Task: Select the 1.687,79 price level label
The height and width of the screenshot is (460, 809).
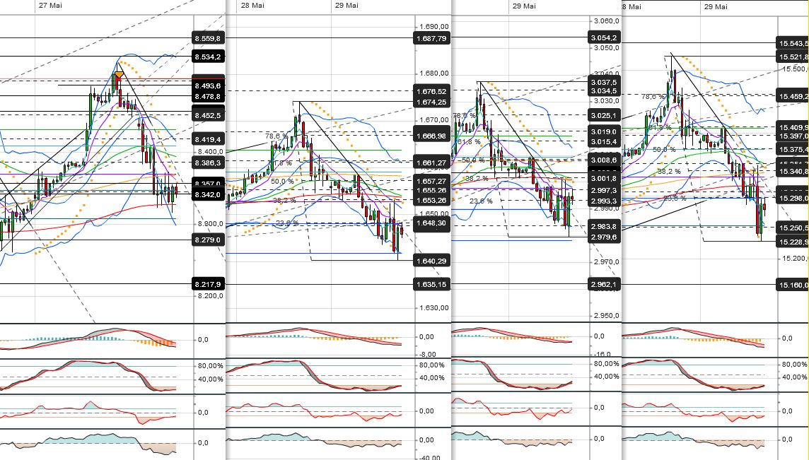Action: [432, 38]
